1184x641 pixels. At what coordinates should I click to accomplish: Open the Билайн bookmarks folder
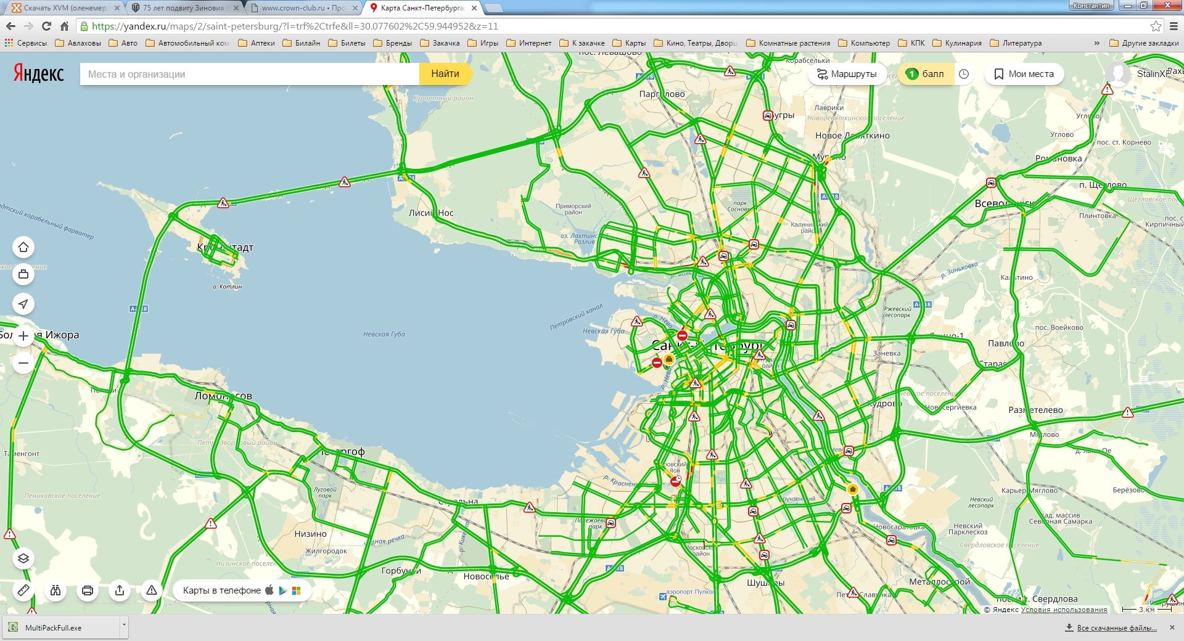(302, 43)
